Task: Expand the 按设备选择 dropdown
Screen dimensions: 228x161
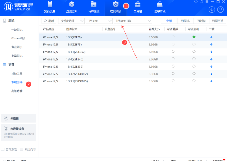Action: pyautogui.click(x=71, y=21)
